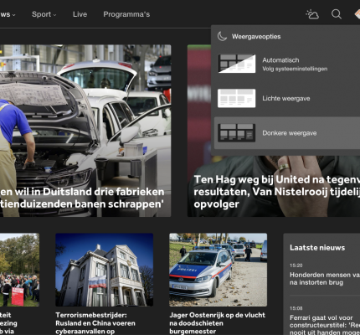Go to Programma's in navigation

click(126, 14)
